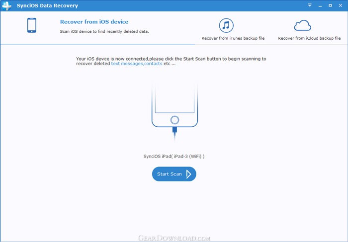Image resolution: width=348 pixels, height=242 pixels.
Task: Click the SynciOS Data Recovery title text
Action: pyautogui.click(x=47, y=5)
